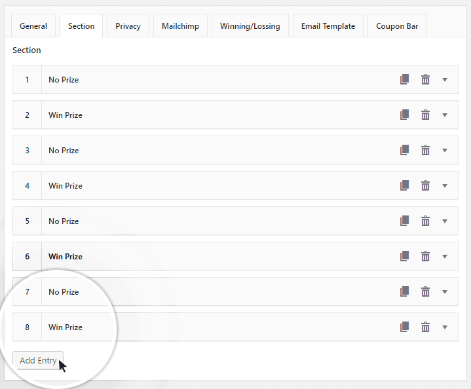Duplicate section 1 using the copy icon
Viewport: 471px width, 389px height.
tap(404, 79)
